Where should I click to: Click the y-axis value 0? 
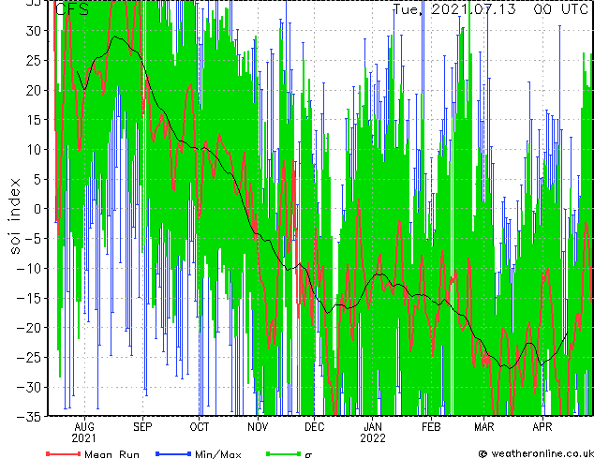tap(38, 209)
